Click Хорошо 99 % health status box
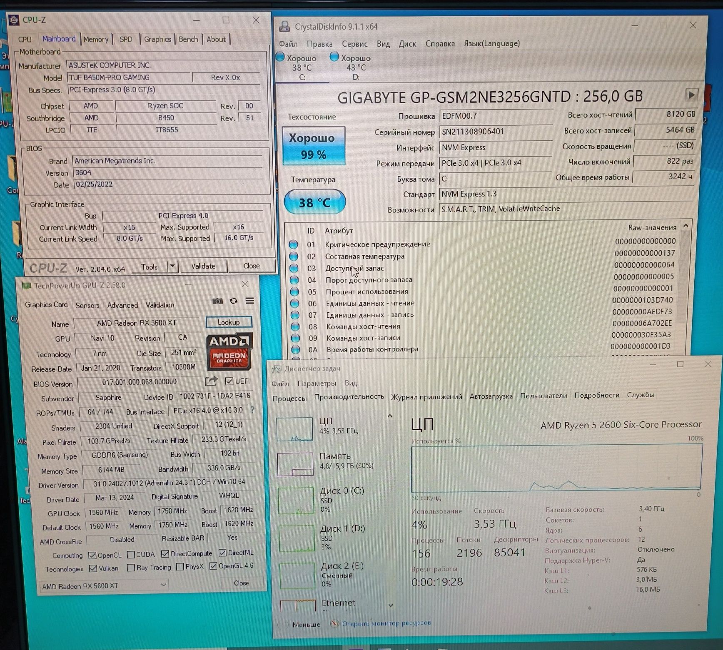Image resolution: width=723 pixels, height=650 pixels. [313, 146]
